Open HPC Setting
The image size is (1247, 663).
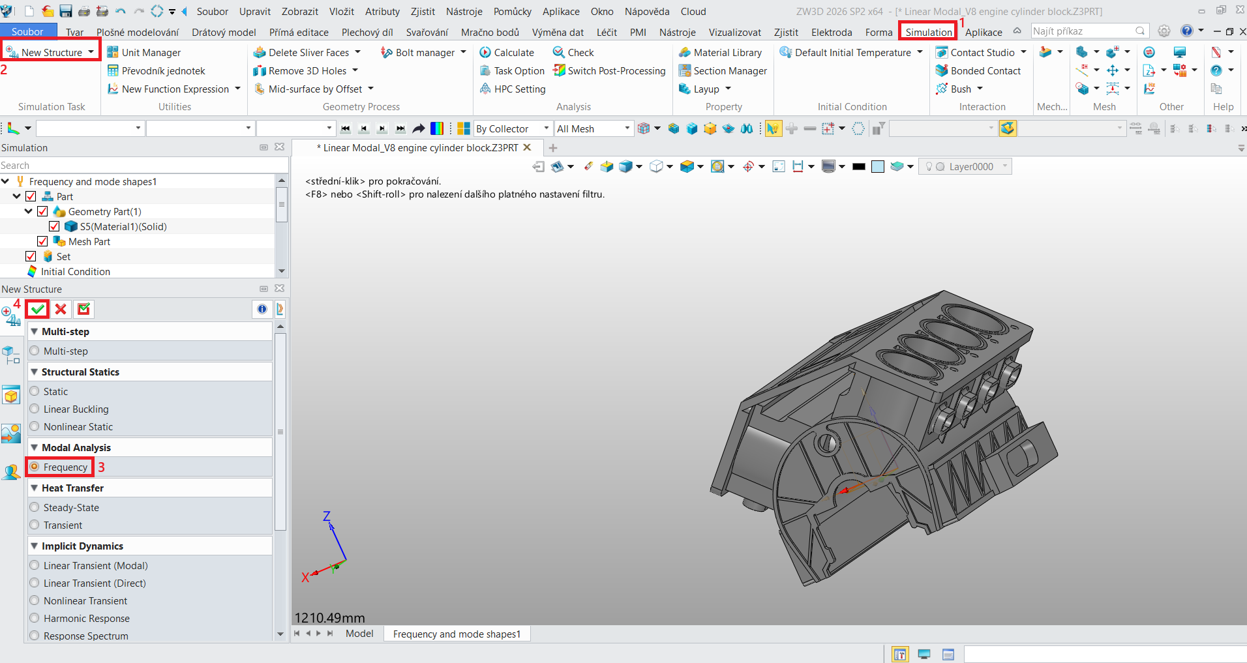[x=513, y=89]
